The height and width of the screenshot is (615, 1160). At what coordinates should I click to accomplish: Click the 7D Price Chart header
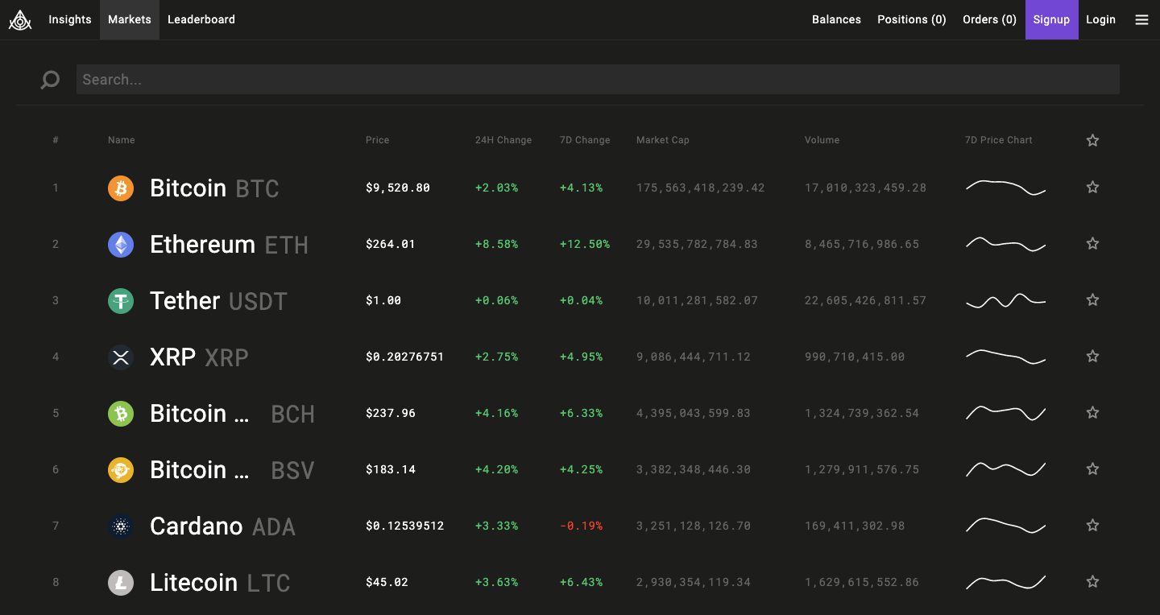click(998, 140)
